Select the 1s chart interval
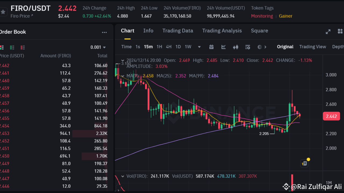Viewport: 344px width, 193px height. pyautogui.click(x=138, y=47)
